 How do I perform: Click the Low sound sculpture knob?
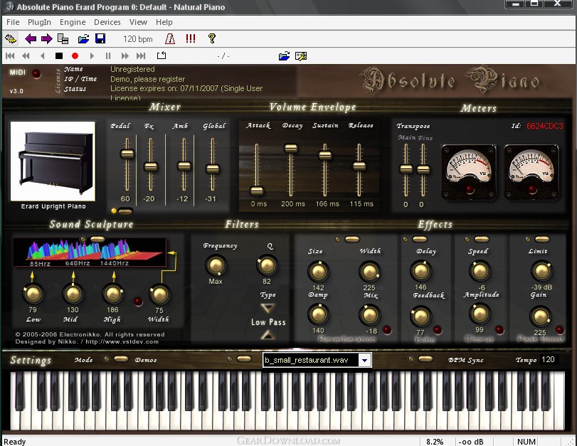pyautogui.click(x=33, y=294)
